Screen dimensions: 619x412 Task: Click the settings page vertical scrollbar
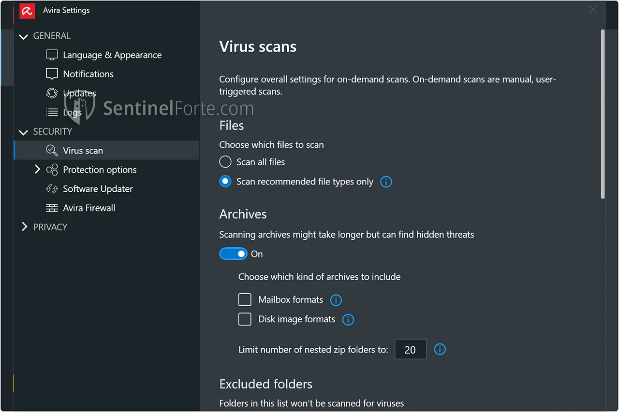pyautogui.click(x=603, y=114)
